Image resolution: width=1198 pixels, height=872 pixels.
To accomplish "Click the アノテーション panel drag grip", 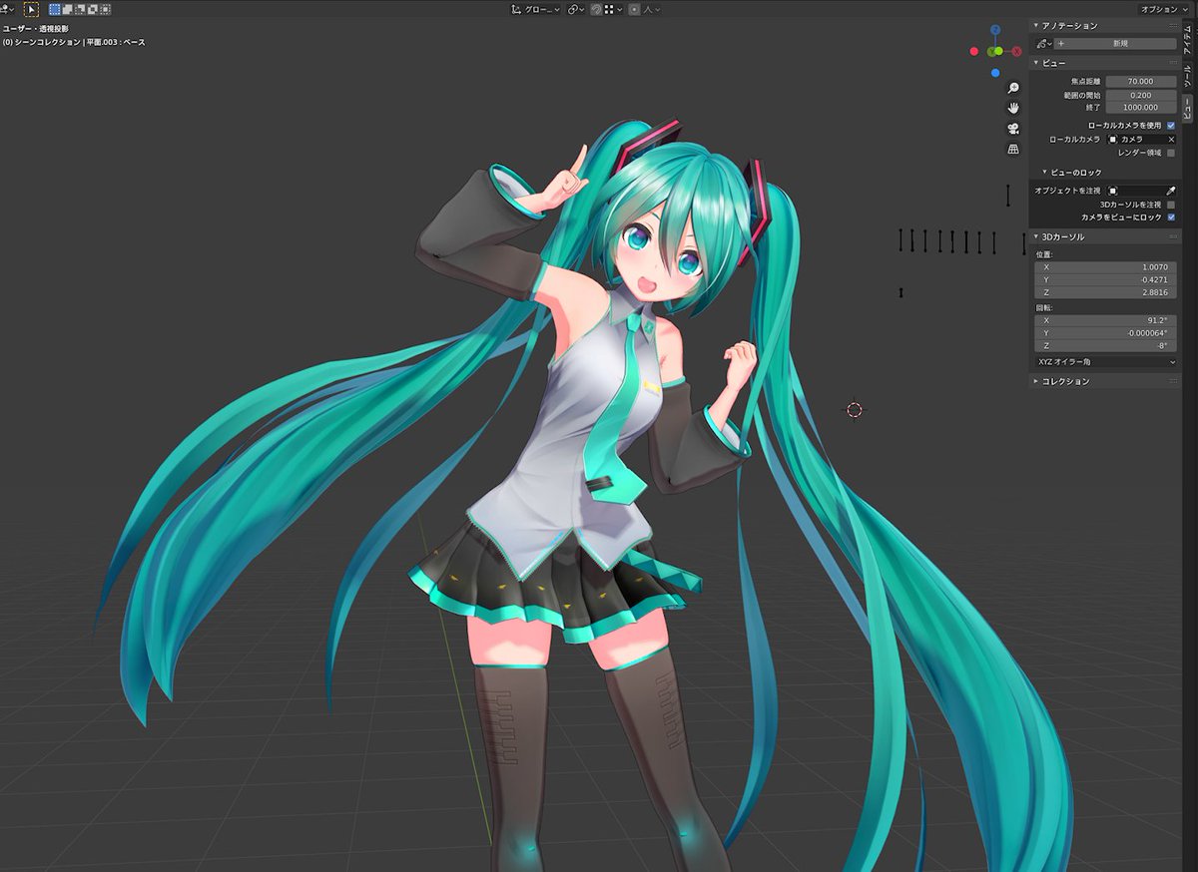I will [1171, 26].
